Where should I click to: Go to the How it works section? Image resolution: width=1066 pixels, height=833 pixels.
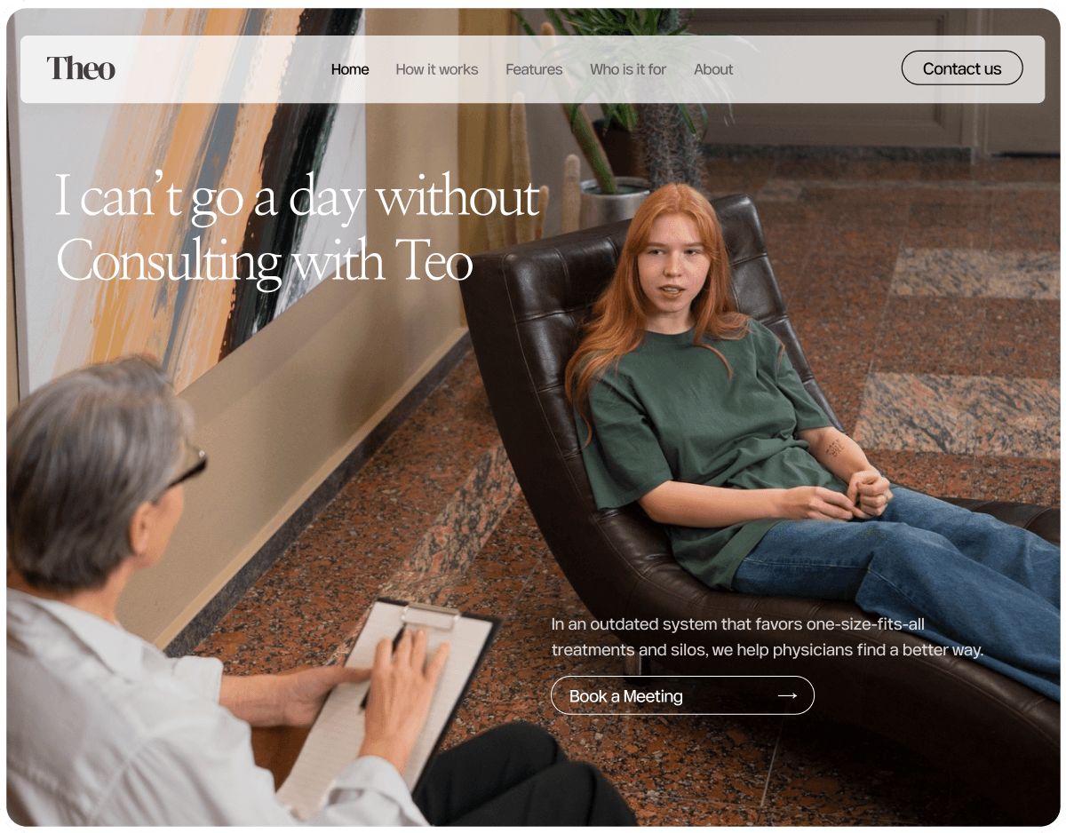(437, 69)
